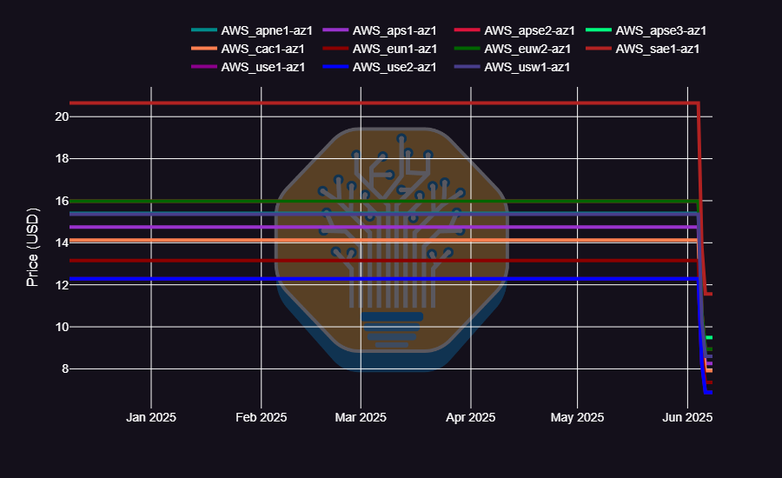The width and height of the screenshot is (782, 478).
Task: Toggle AWS_sae1-az1 legend entry
Action: (x=643, y=49)
